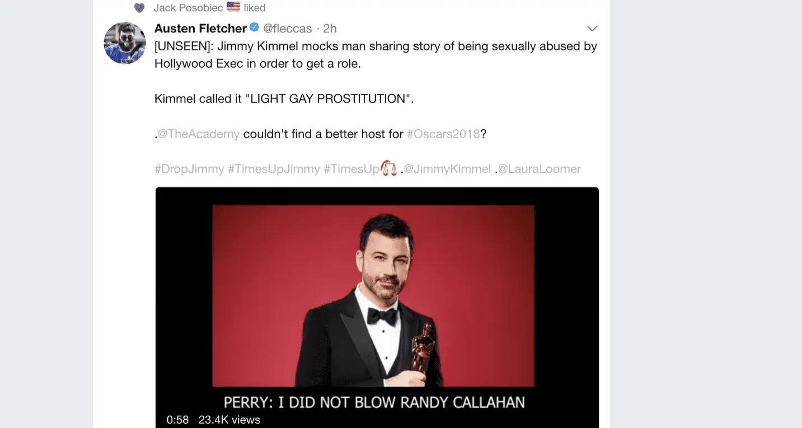Click the heart icon beside Jack Posobiec

tap(139, 8)
